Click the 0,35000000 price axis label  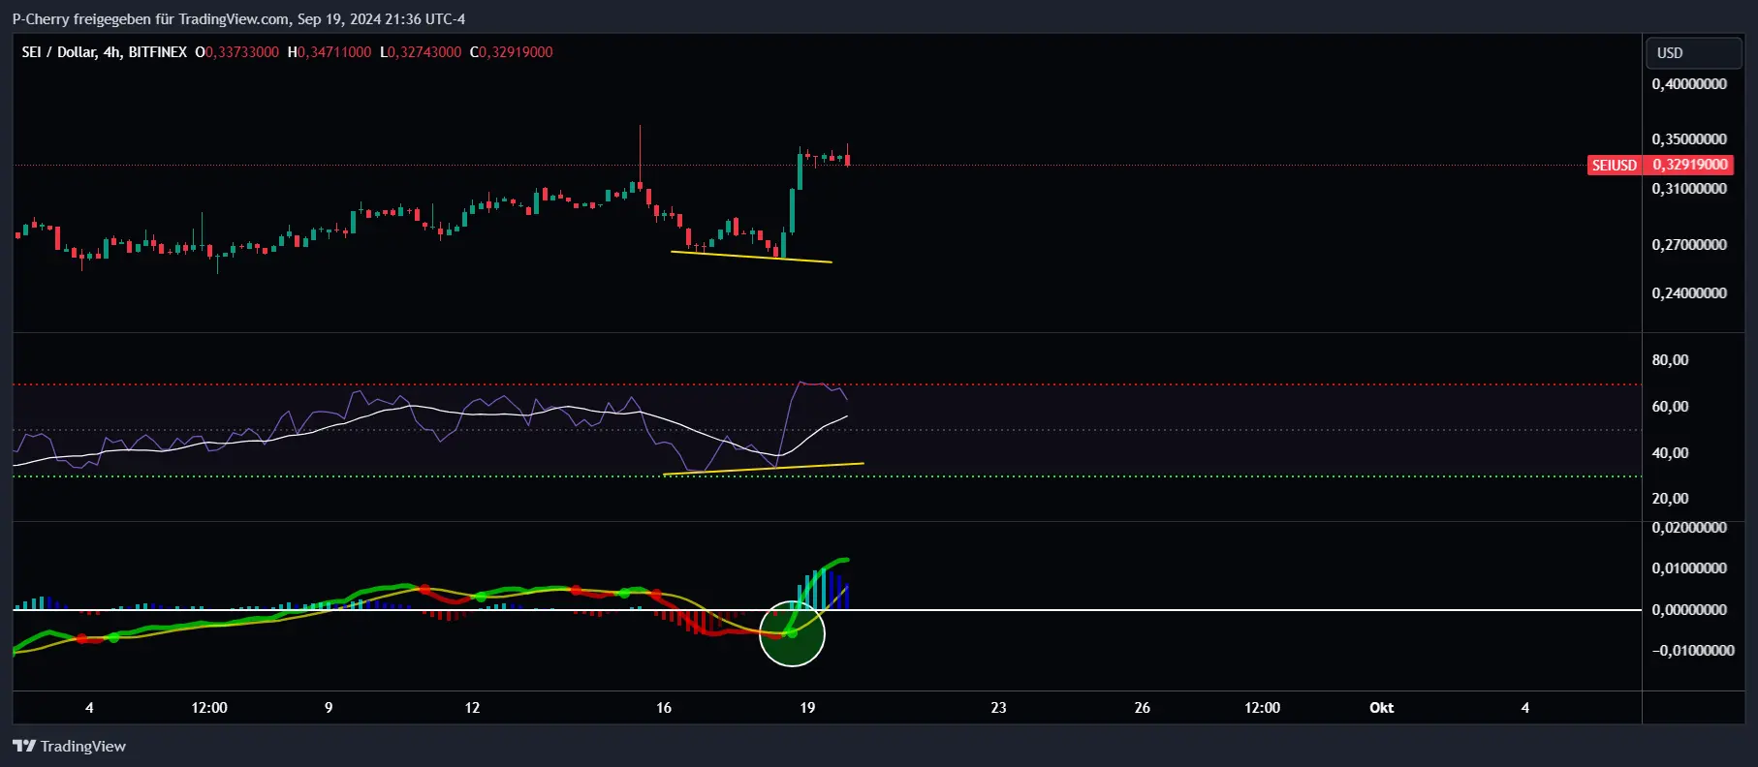click(1689, 139)
